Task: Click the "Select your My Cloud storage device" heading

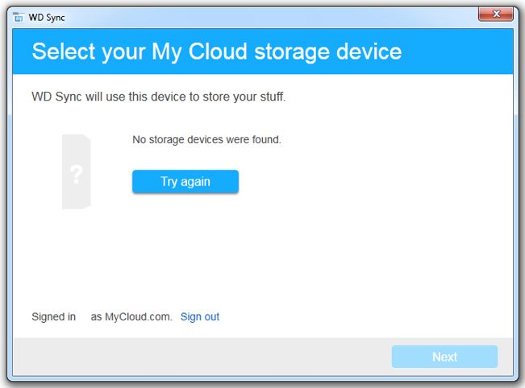Action: [217, 52]
